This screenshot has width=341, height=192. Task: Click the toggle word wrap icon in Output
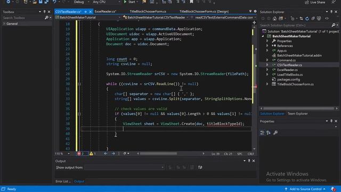tap(200, 167)
